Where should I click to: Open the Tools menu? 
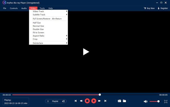[x=42, y=8]
